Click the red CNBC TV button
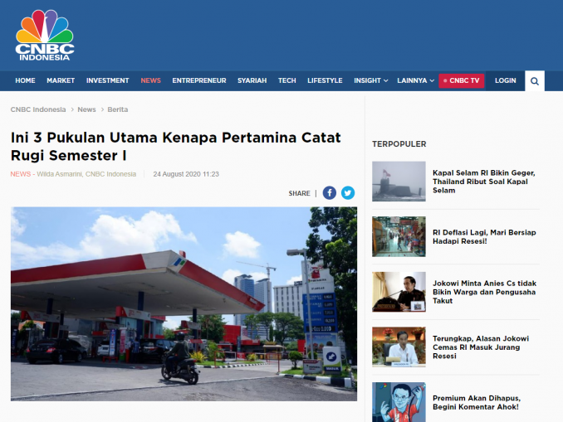The image size is (563, 422). [x=462, y=80]
